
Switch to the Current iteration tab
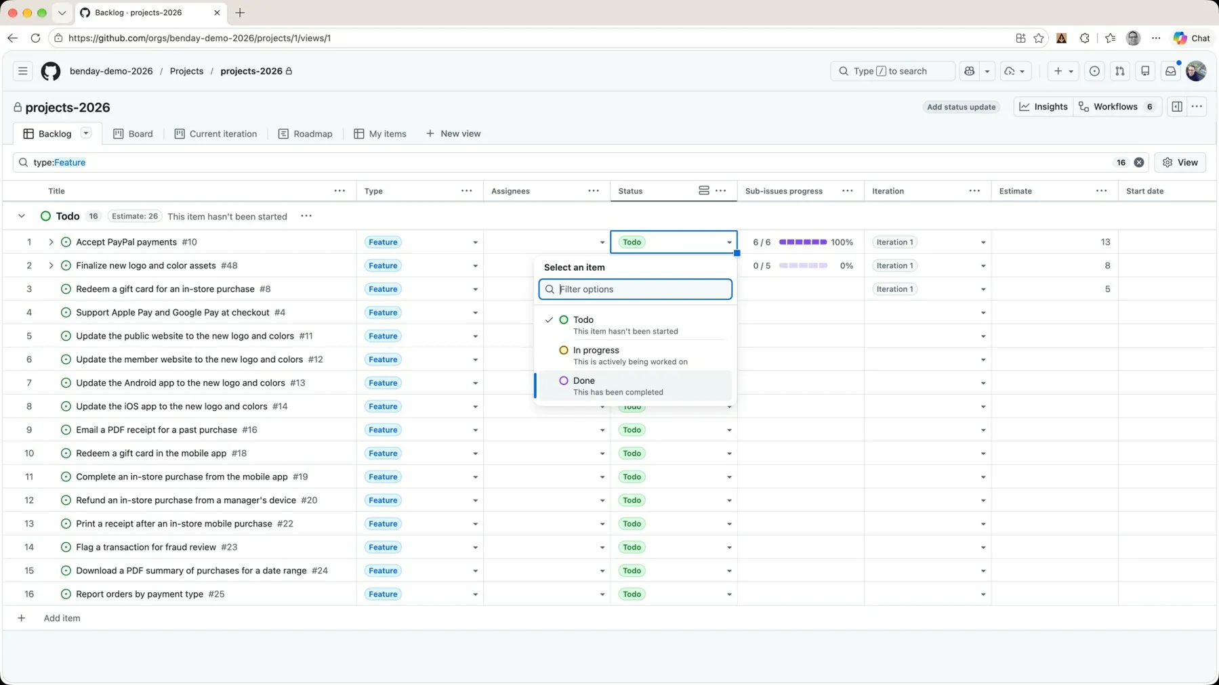pyautogui.click(x=215, y=134)
